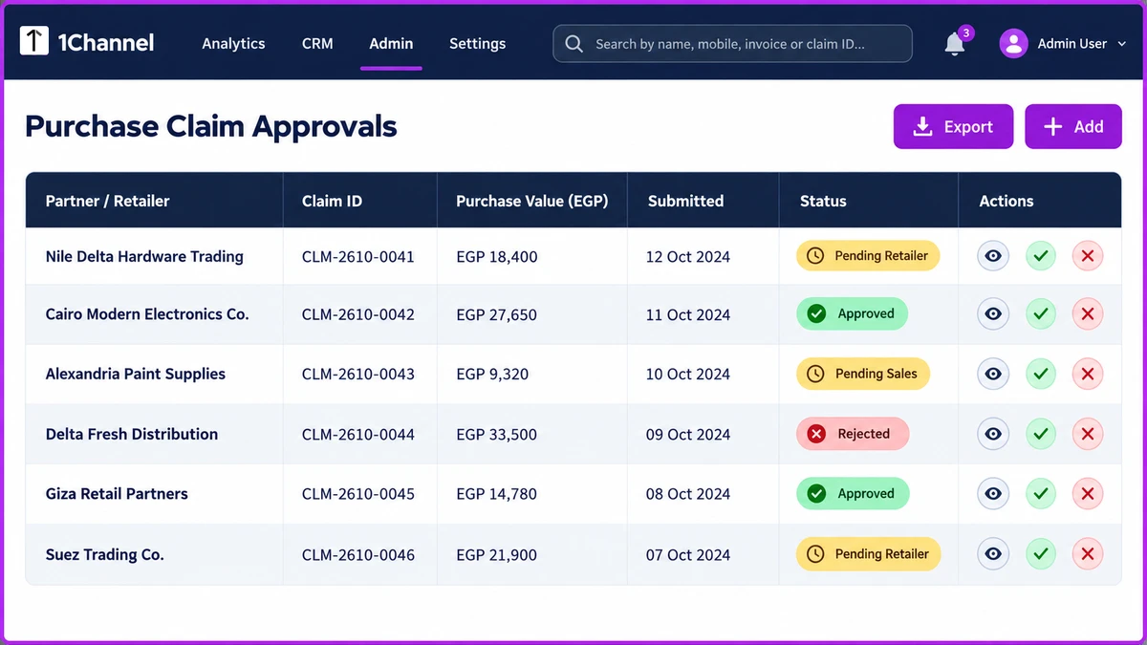1147x645 pixels.
Task: Click the Approved badge for Giza Retail Partners
Action: click(x=852, y=494)
